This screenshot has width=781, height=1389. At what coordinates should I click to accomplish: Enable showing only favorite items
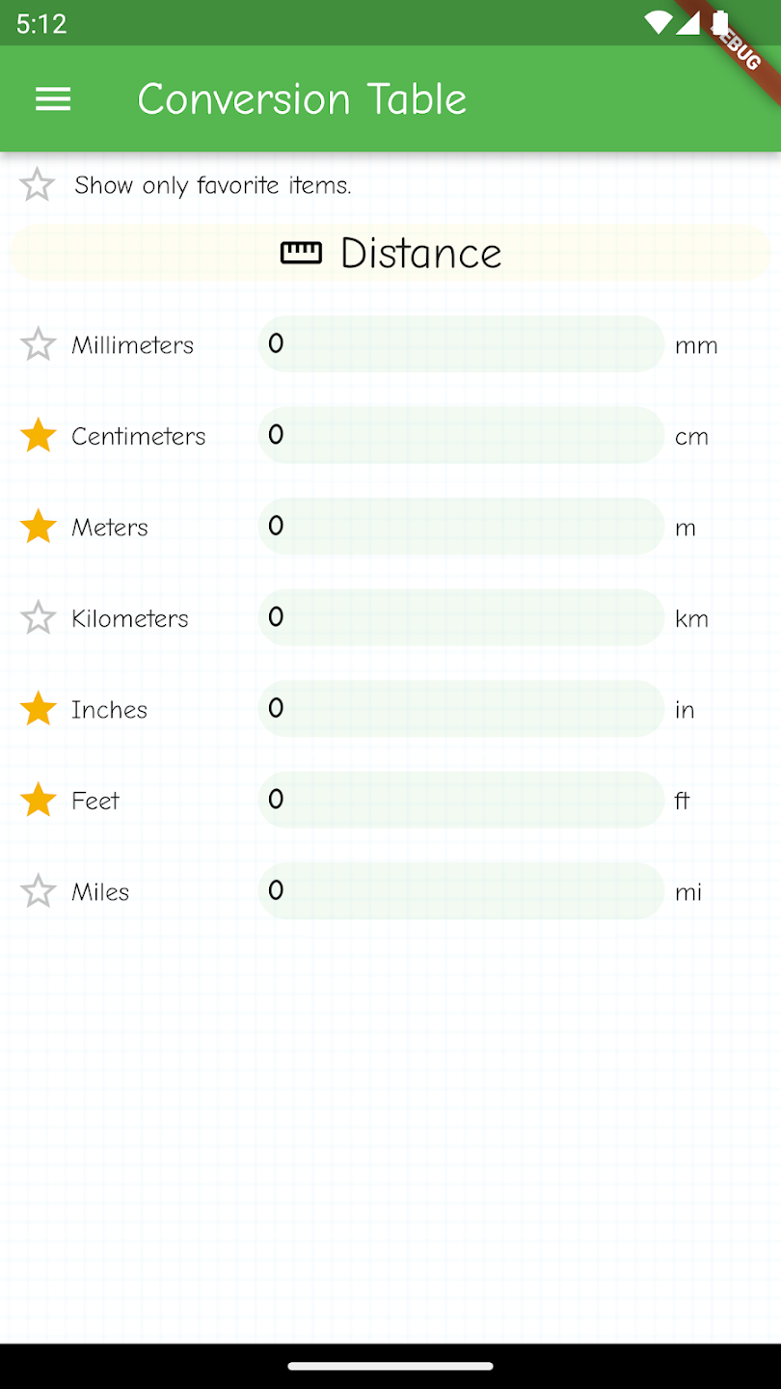37,183
